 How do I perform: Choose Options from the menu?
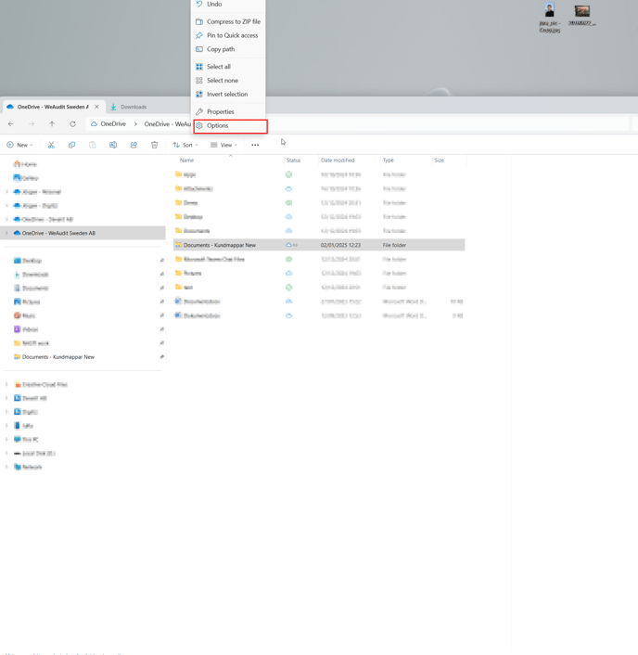pyautogui.click(x=218, y=125)
